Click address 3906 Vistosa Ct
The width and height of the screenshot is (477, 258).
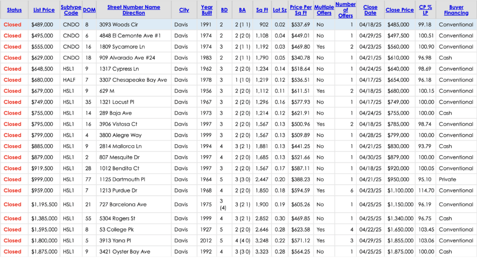click(118, 124)
